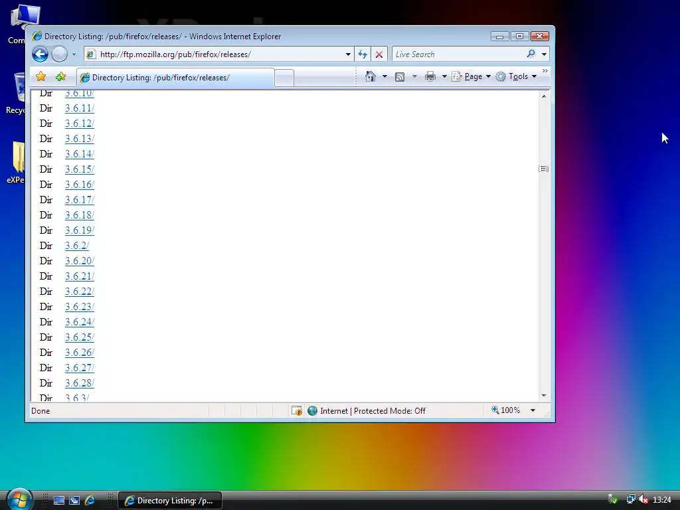Viewport: 680px width, 510px height.
Task: Open the 3.6.23/ directory link
Action: pyautogui.click(x=80, y=307)
